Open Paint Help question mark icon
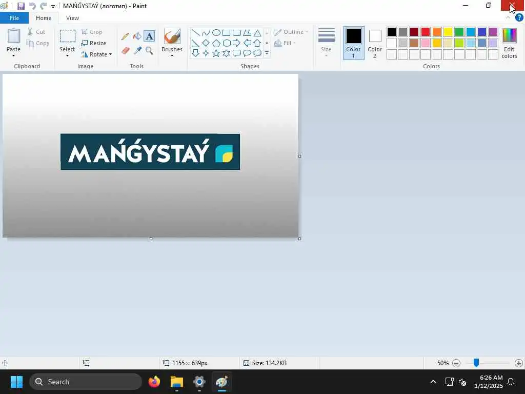 (519, 18)
